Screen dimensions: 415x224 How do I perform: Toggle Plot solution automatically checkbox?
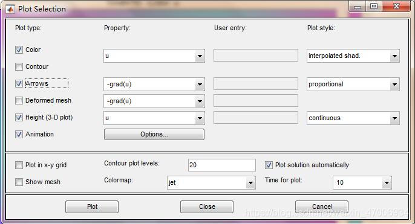pos(269,165)
